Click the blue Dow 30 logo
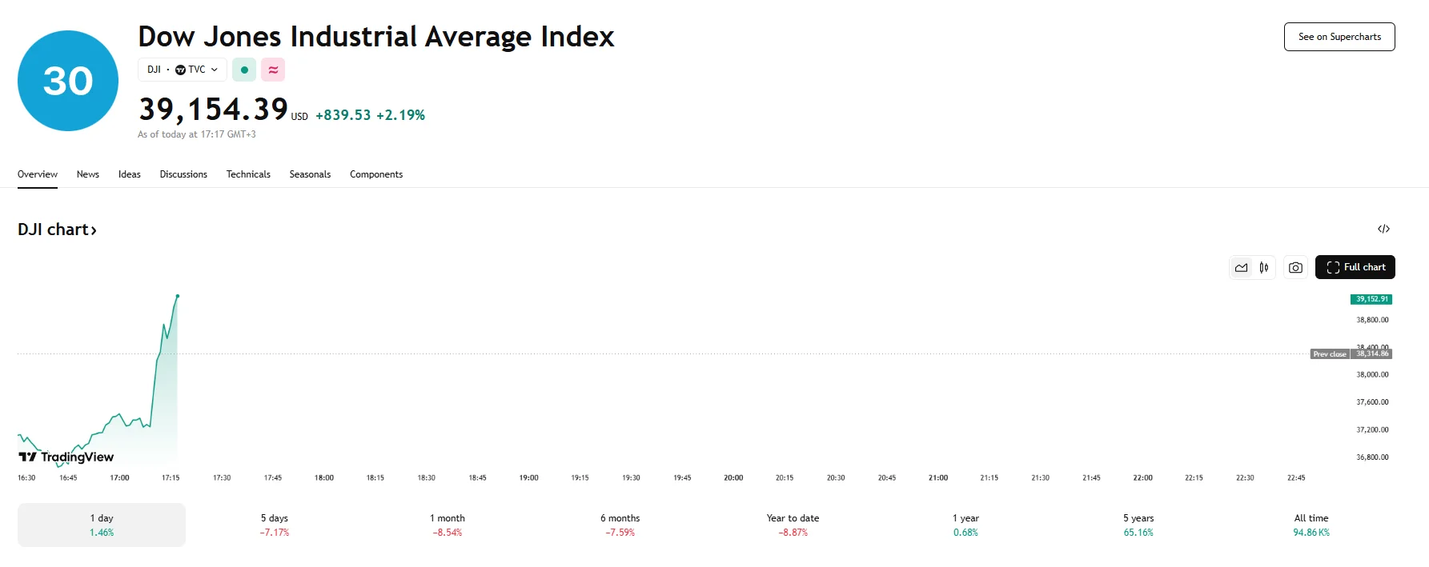This screenshot has width=1429, height=567. coord(68,81)
